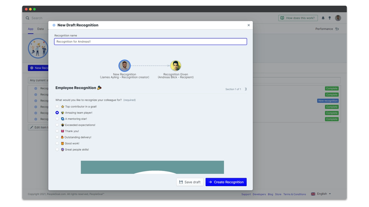Open the "Any current" status filter dropdown

(x=39, y=80)
